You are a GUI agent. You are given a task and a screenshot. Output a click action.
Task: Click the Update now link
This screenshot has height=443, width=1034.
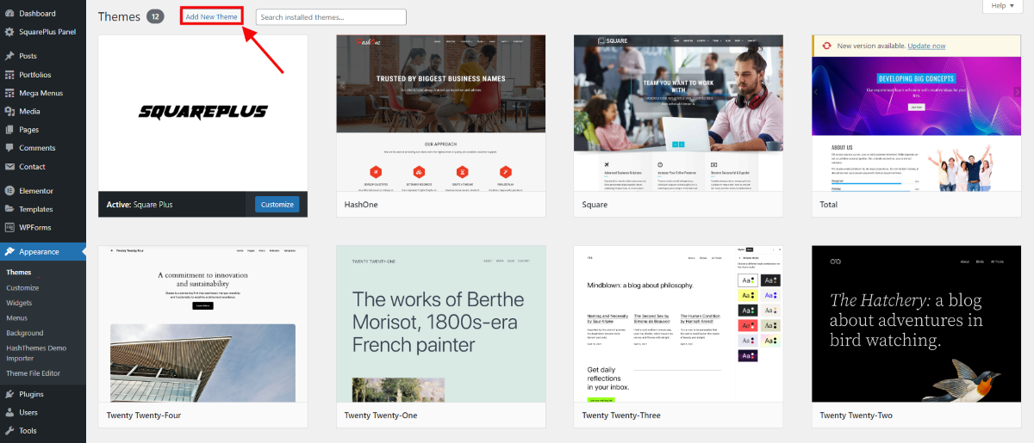(926, 46)
